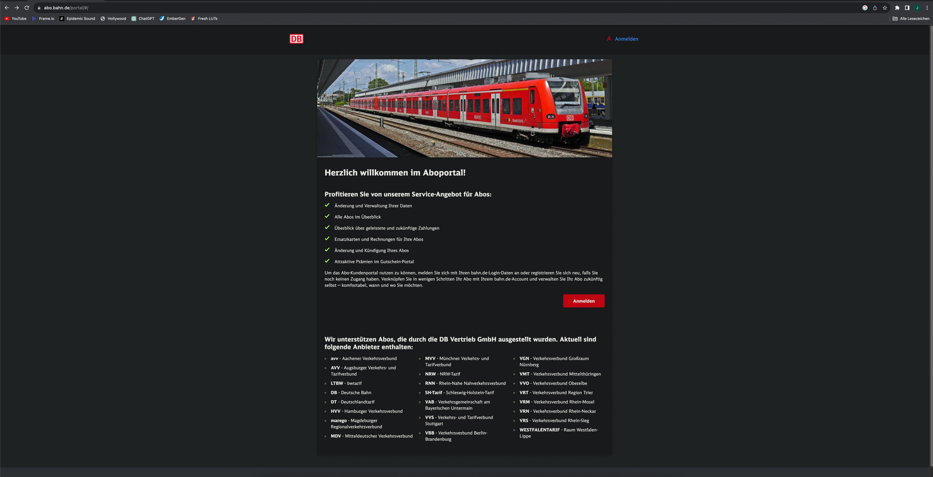Bookmark this page with star icon
This screenshot has width=933, height=477.
pos(885,8)
